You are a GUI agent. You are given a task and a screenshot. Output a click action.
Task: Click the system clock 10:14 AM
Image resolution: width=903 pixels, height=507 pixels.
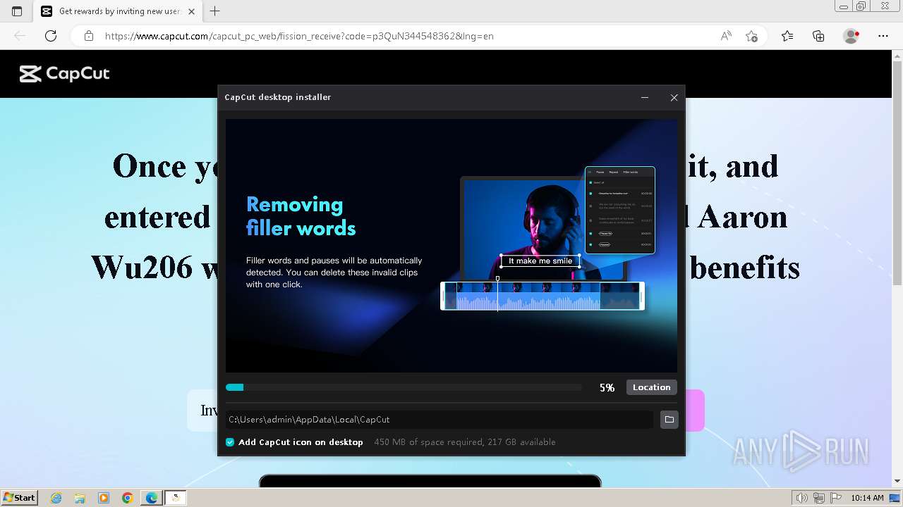[867, 498]
